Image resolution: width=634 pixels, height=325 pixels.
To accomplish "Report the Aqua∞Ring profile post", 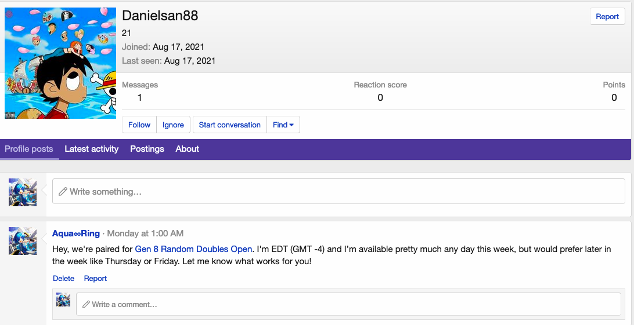I will coord(95,279).
